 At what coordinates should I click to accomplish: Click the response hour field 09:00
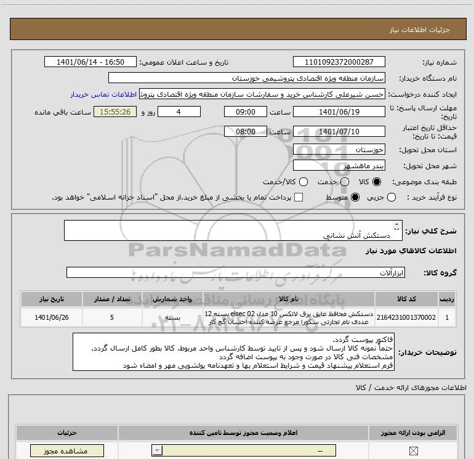[246, 112]
